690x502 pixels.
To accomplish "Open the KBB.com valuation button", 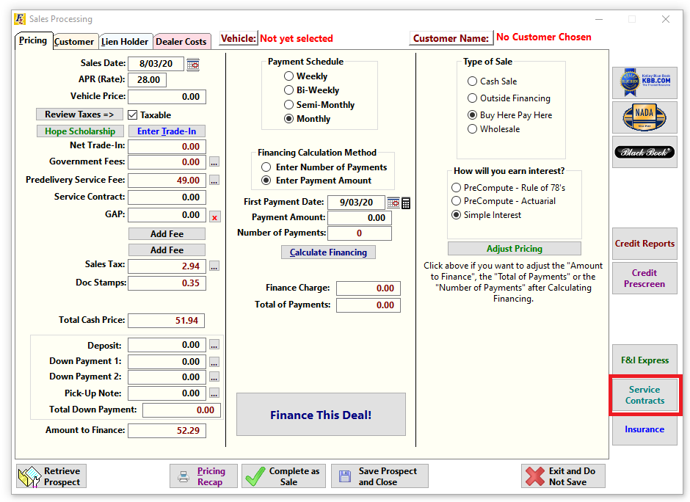I will pos(644,83).
